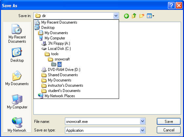Collapse the Save in dropdown arrow
Viewport: 184px width, 137px height.
tap(116, 16)
